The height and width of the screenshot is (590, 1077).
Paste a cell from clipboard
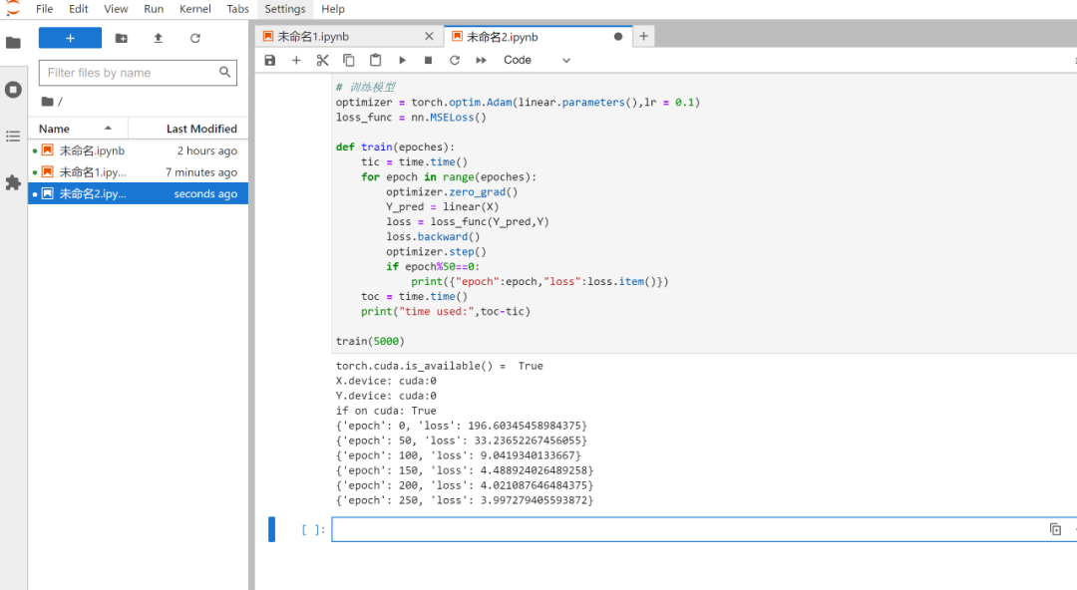375,60
